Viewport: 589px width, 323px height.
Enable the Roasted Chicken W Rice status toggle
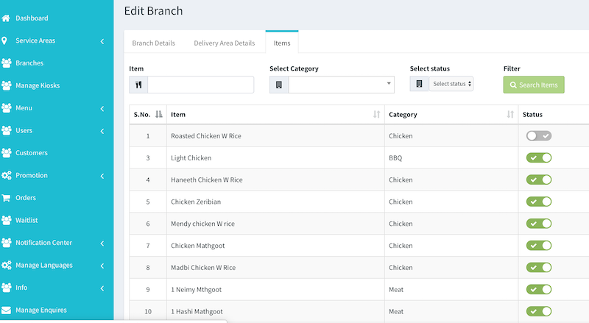click(539, 135)
